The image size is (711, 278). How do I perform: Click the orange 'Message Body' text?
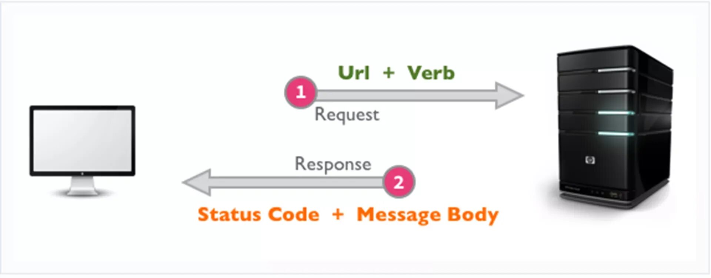pyautogui.click(x=428, y=215)
